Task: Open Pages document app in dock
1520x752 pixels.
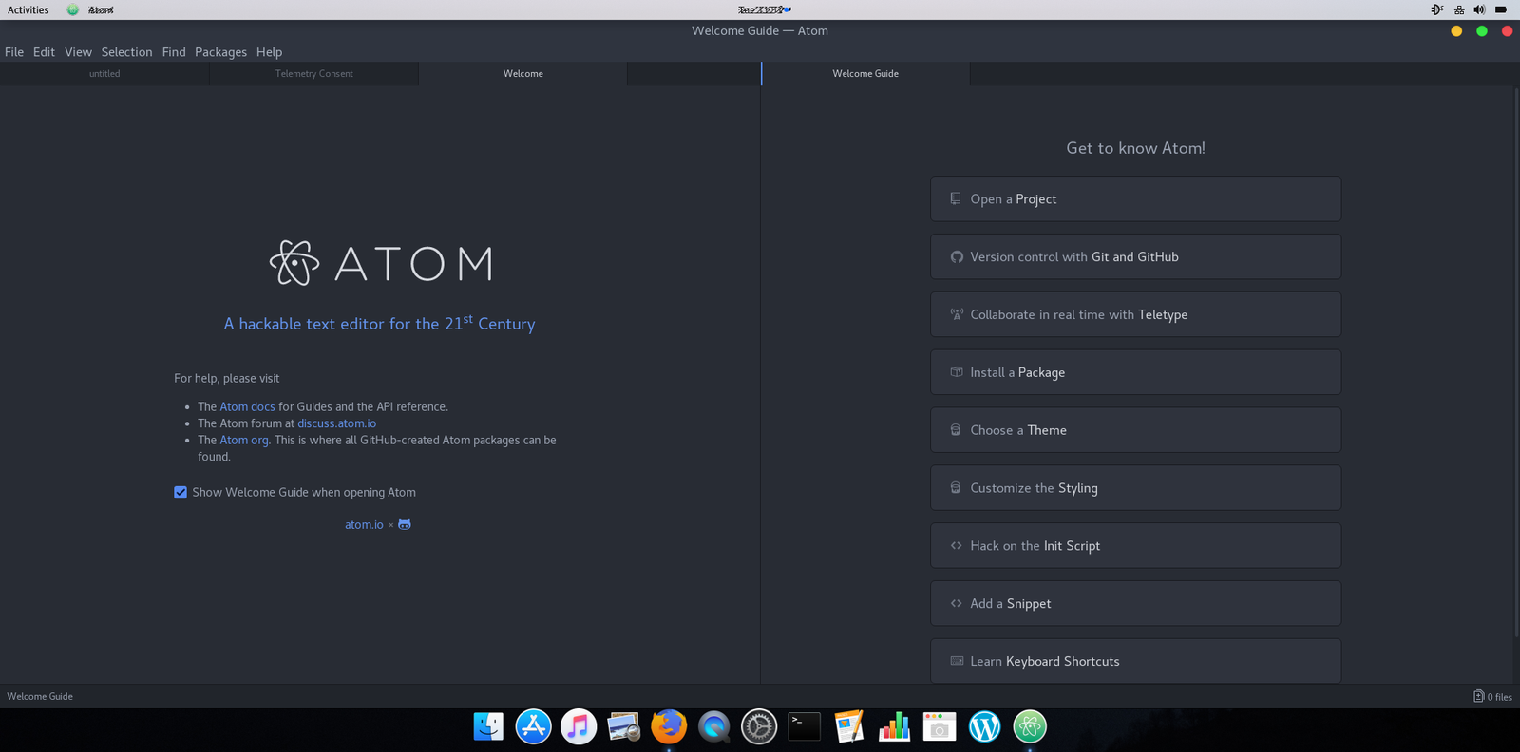Action: [849, 726]
